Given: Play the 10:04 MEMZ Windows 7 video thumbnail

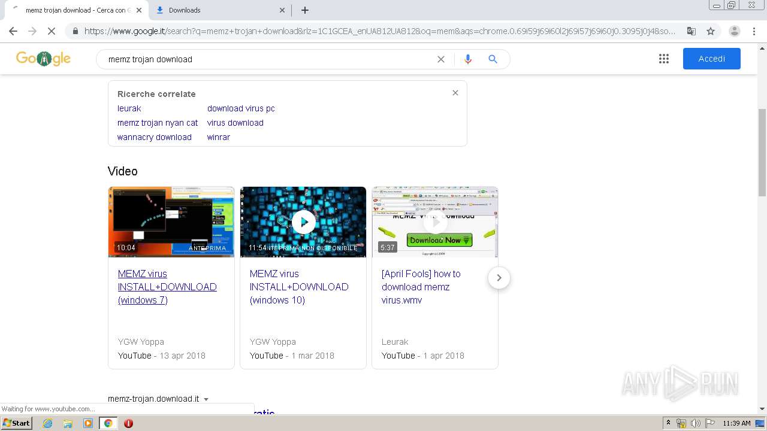Looking at the screenshot, I should [x=171, y=222].
